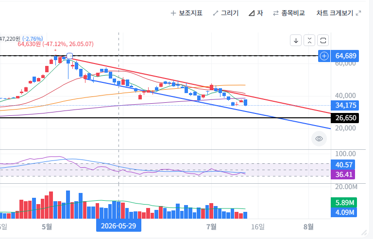The width and height of the screenshot is (373, 239).
Task: Click the blue 4.09M volume label
Action: 344,212
